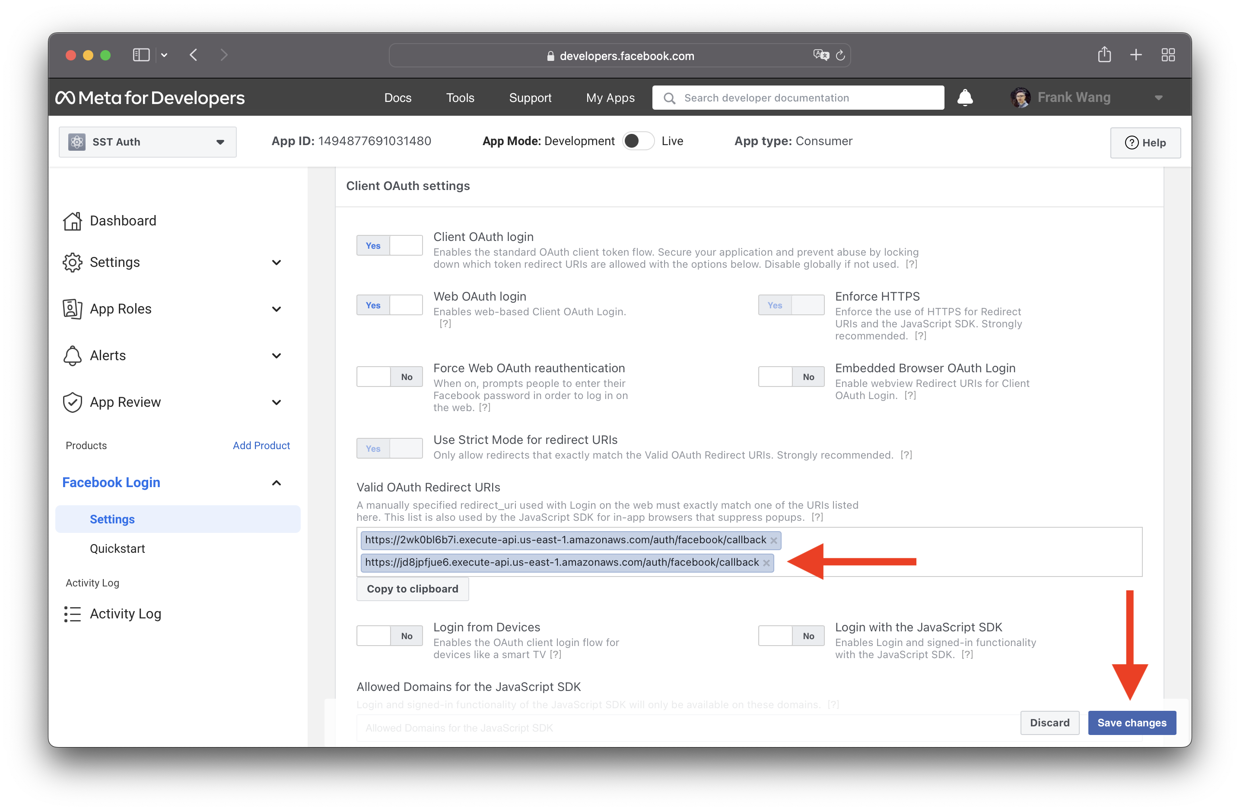Click the Safari sidebar toggle icon
Screen dimensions: 1240x811
pos(141,55)
